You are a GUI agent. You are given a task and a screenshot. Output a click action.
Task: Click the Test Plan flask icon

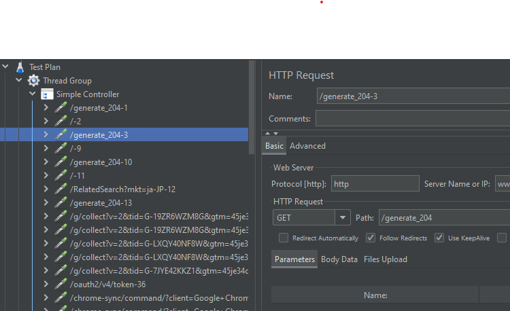20,67
